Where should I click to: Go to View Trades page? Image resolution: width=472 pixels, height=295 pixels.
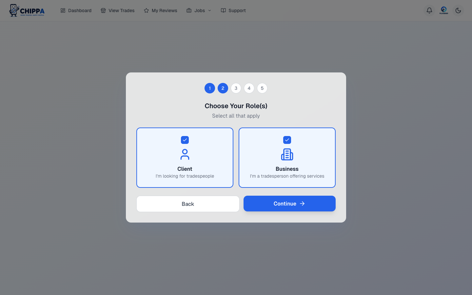[118, 10]
